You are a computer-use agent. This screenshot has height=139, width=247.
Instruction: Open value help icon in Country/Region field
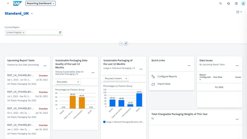coord(60,32)
